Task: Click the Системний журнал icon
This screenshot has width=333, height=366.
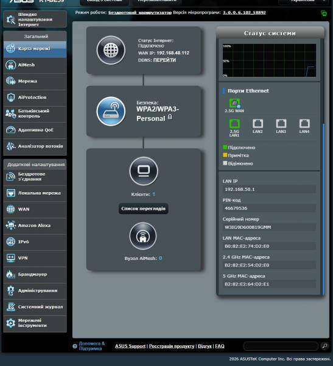Action: click(x=10, y=307)
